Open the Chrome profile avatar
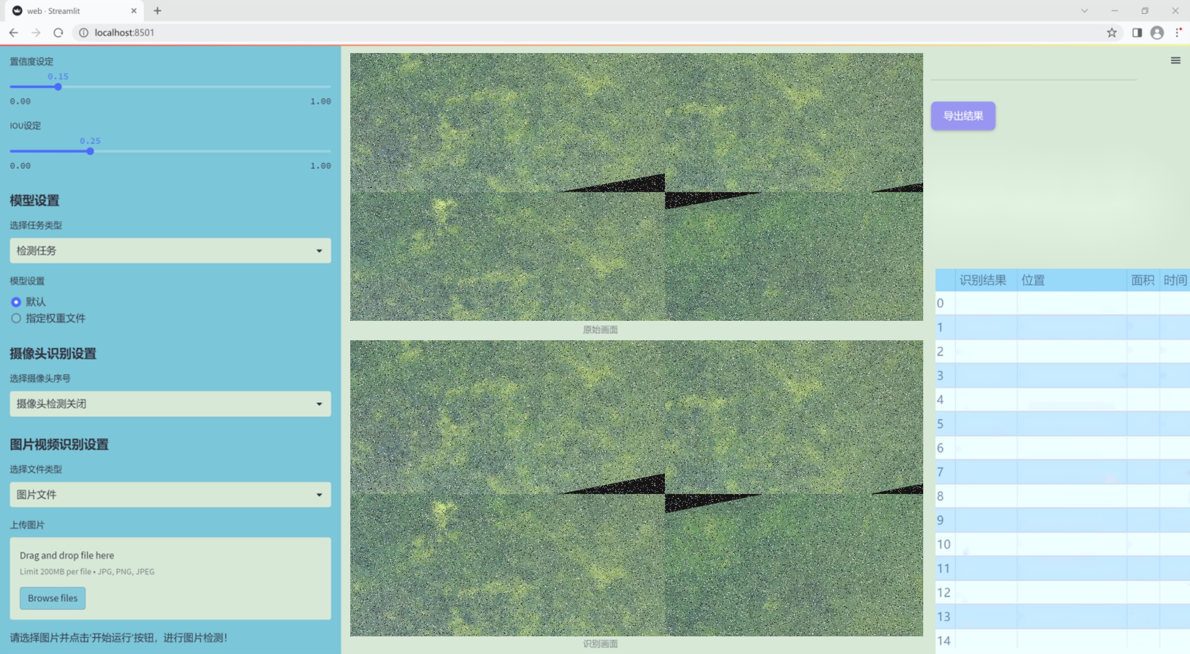Image resolution: width=1190 pixels, height=654 pixels. [x=1157, y=33]
